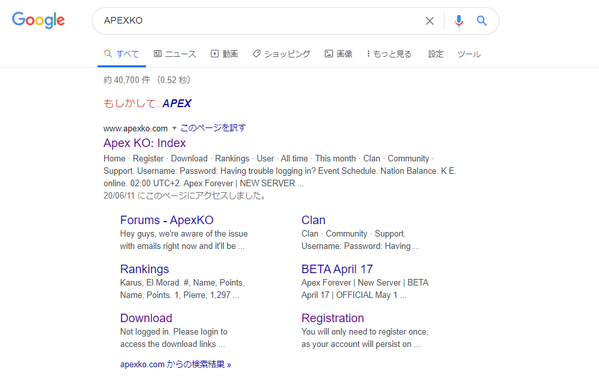This screenshot has height=379, width=599.
Task: Open the ショッピング tab
Action: 281,54
